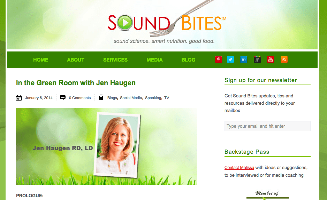Open the YouTube social icon

click(271, 60)
